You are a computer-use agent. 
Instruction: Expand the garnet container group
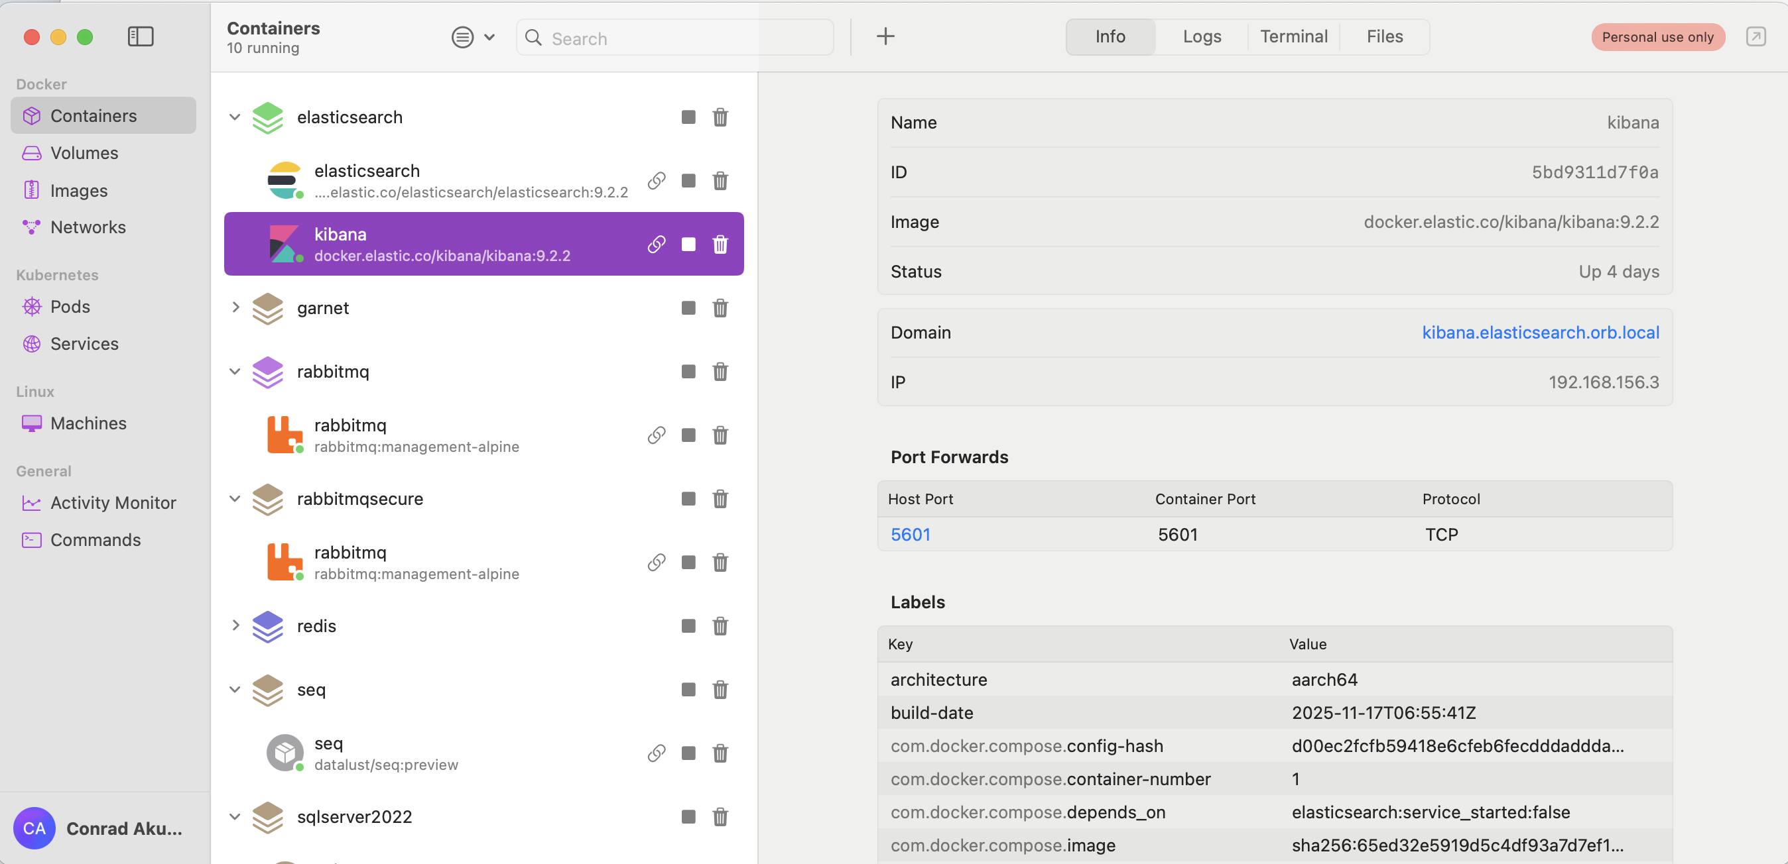(235, 307)
